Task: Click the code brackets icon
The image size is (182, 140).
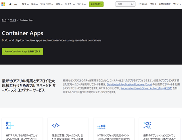Action: click(55, 126)
